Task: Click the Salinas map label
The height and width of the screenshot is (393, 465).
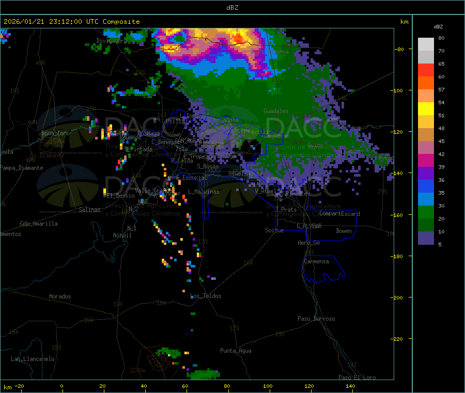Action: (x=89, y=210)
